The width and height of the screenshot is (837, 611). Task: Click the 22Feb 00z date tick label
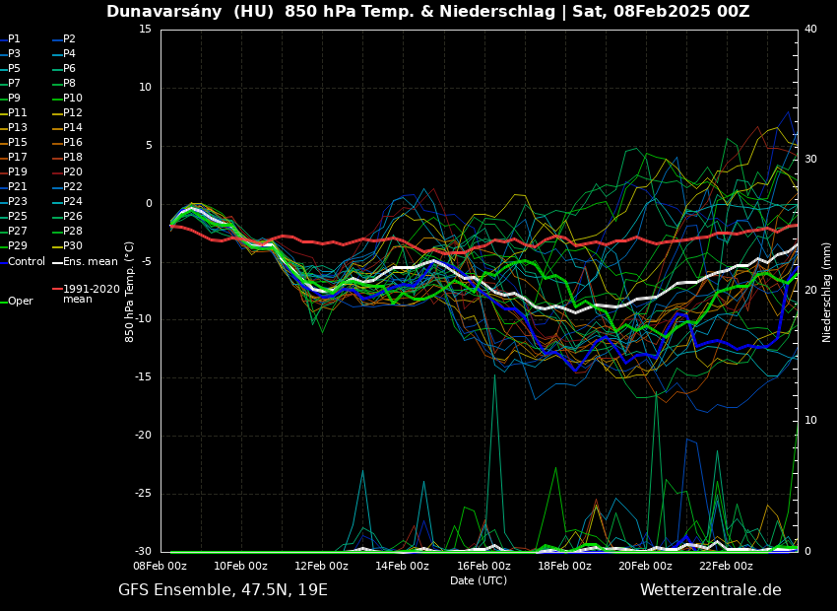726,566
